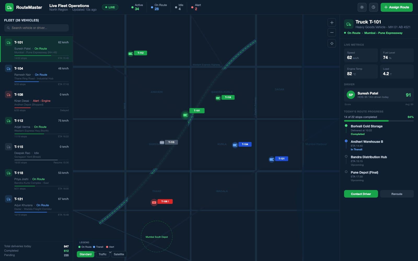This screenshot has height=261, width=418.
Task: Click the Fuel Level metric card
Action: 397,55
